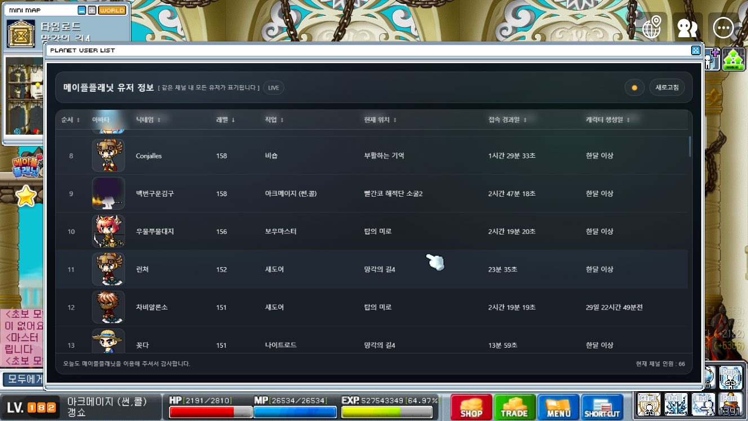The image size is (748, 421).
Task: Click the 빨간코 해적단 소굴2 location cell
Action: (x=393, y=193)
